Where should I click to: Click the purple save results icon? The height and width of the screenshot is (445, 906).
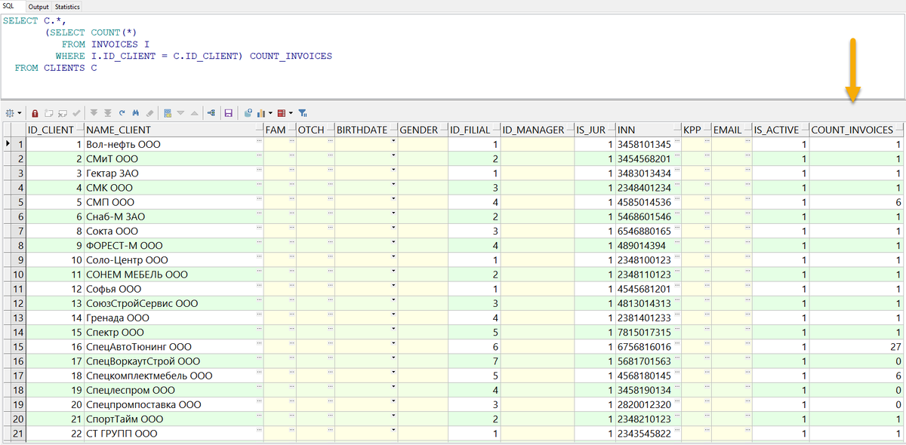tap(229, 113)
